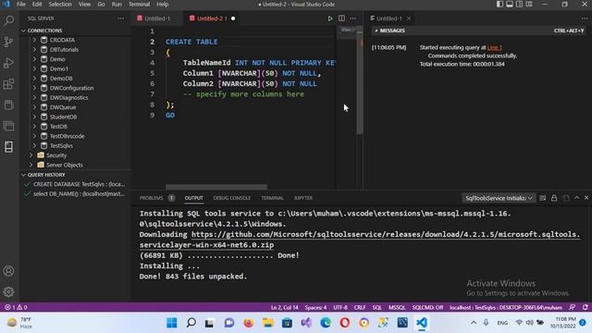The width and height of the screenshot is (592, 333).
Task: Expand the CRODATA database node
Action: click(34, 40)
